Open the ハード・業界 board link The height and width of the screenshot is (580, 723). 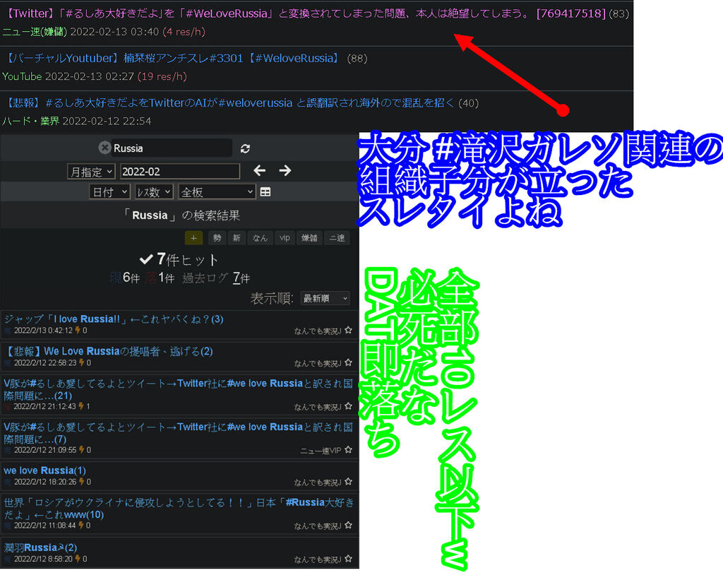(31, 121)
